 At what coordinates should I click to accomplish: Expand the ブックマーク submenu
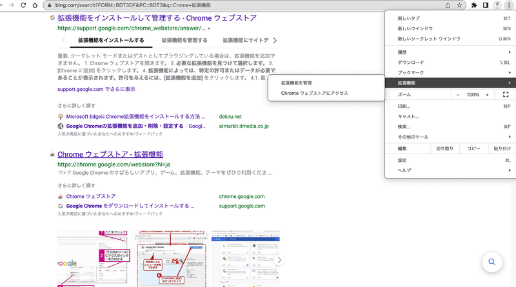point(450,73)
